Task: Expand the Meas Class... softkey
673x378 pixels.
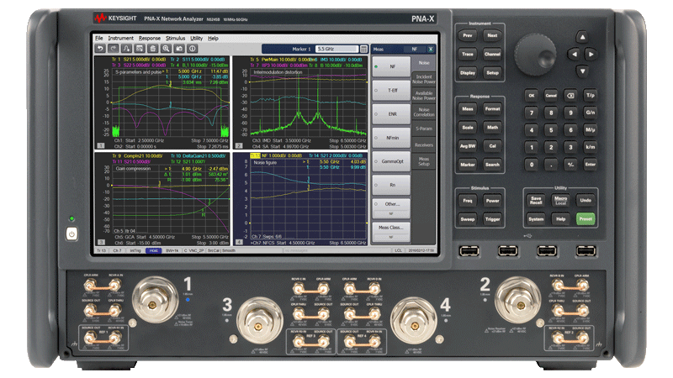Action: click(x=391, y=233)
